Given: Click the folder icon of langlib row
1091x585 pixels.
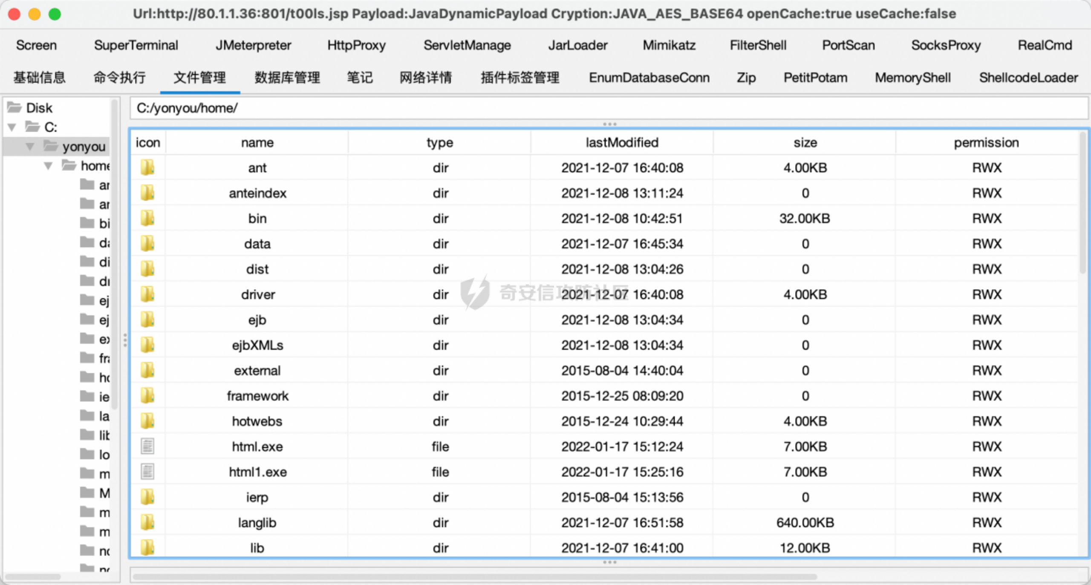Looking at the screenshot, I should click(x=147, y=522).
